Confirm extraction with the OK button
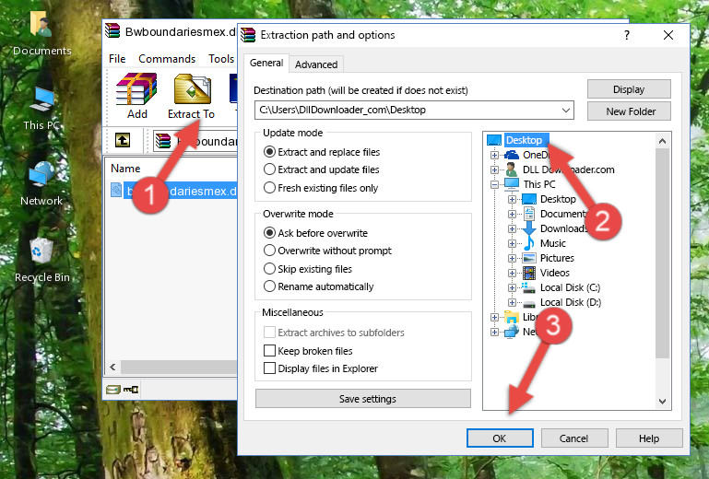This screenshot has height=479, width=709. (x=500, y=438)
